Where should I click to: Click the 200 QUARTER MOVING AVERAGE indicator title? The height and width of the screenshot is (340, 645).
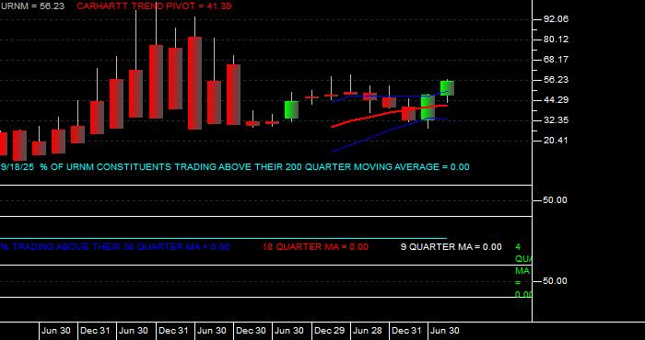click(234, 167)
